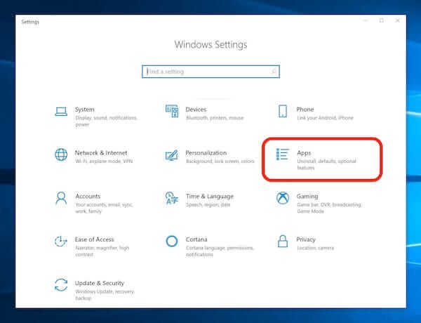Go to Accounts label
The height and width of the screenshot is (323, 421).
coord(88,196)
